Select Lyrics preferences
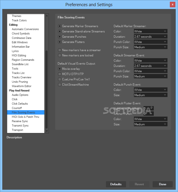This screenshot has width=178, height=192. [x=15, y=51]
